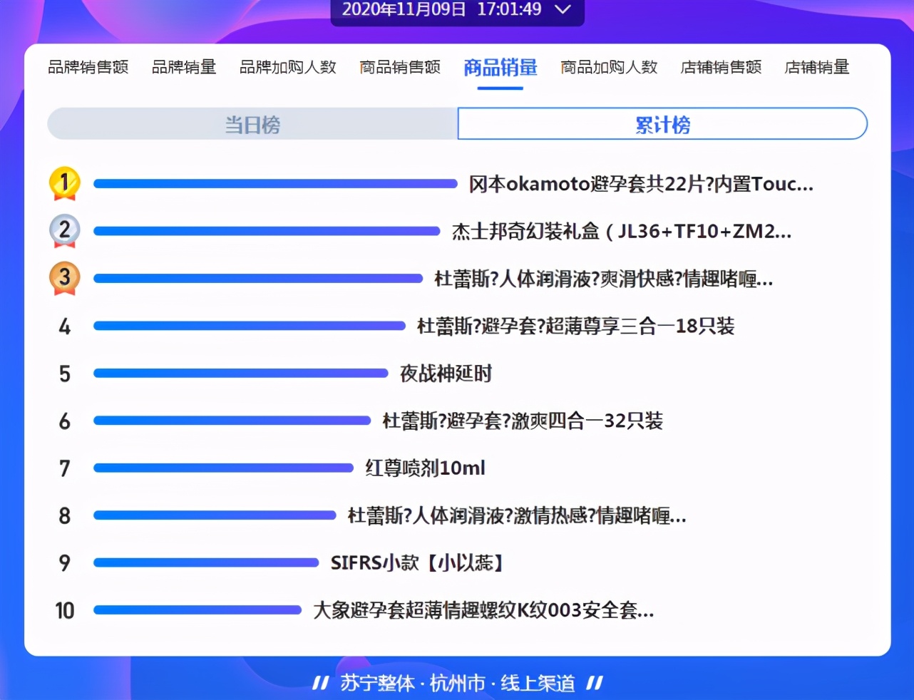Open the 品牌销量 tab
The width and height of the screenshot is (914, 700).
184,68
